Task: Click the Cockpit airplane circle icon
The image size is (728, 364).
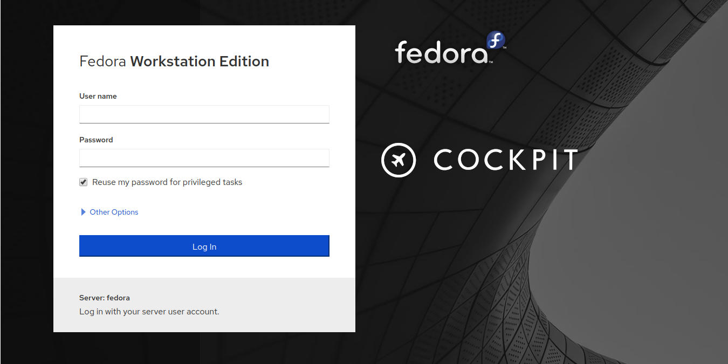Action: (399, 160)
